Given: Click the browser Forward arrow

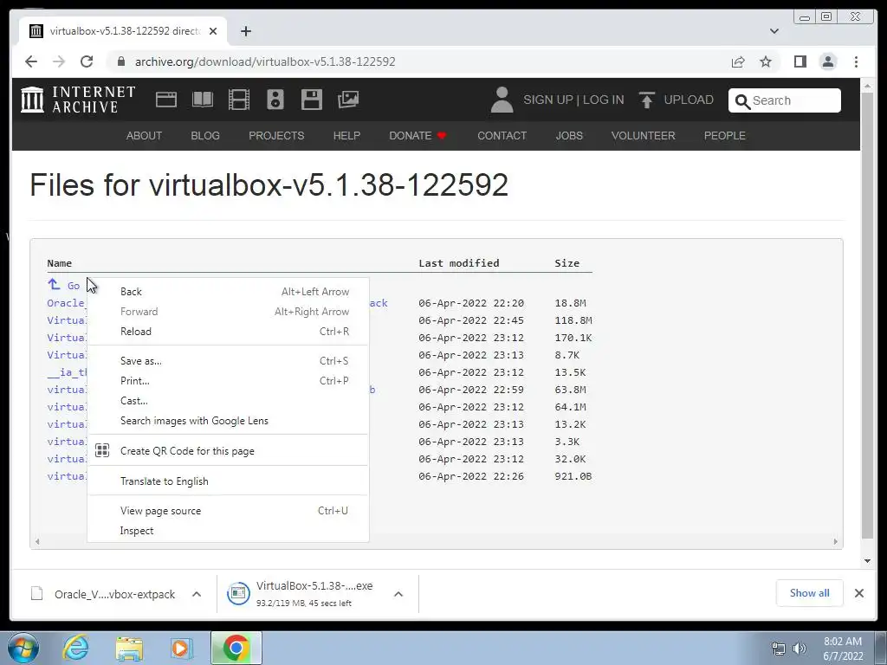Looking at the screenshot, I should [x=59, y=61].
